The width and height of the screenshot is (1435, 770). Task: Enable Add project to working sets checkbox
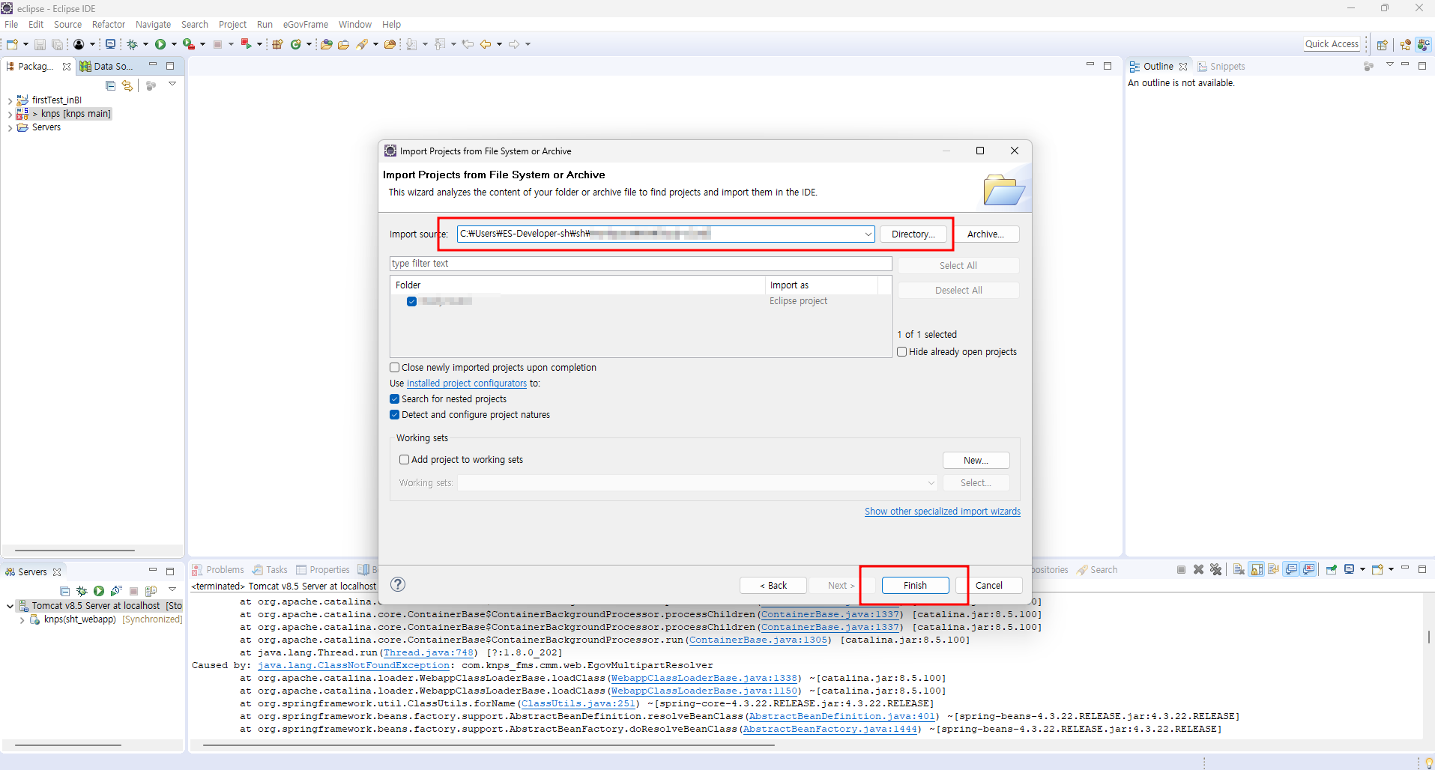(404, 460)
